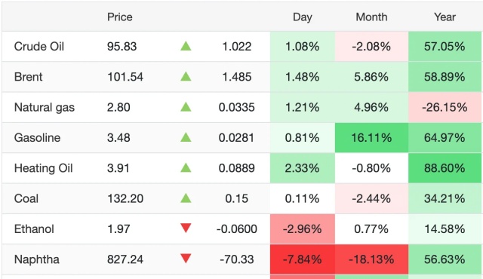Open the Naphtha commodity link

pyautogui.click(x=37, y=259)
